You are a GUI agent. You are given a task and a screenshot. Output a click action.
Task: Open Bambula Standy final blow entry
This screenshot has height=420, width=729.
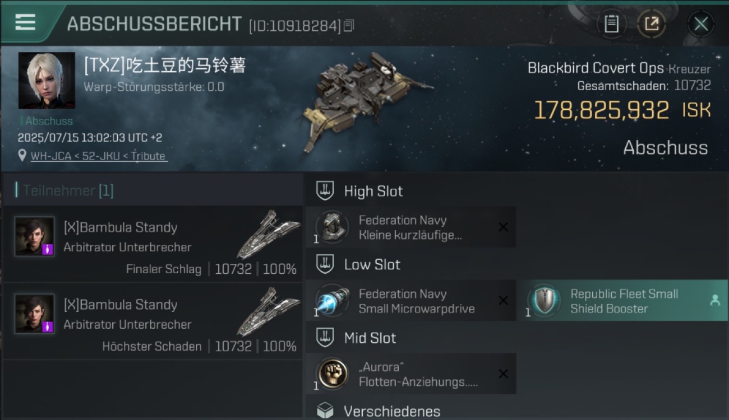153,244
